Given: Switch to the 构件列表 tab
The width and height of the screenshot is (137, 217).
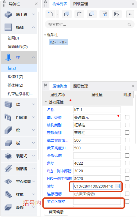Looking at the screenshot, I should pyautogui.click(x=60, y=4).
